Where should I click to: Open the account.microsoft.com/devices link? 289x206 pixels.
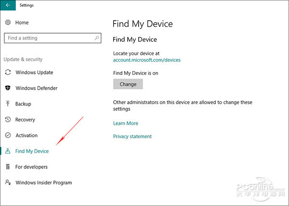point(146,60)
